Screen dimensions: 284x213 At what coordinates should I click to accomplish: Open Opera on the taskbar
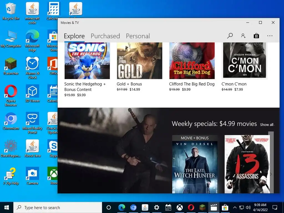tap(191, 207)
